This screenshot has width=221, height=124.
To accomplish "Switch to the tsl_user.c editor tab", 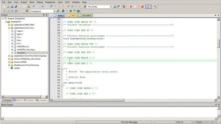I will point(85,15).
